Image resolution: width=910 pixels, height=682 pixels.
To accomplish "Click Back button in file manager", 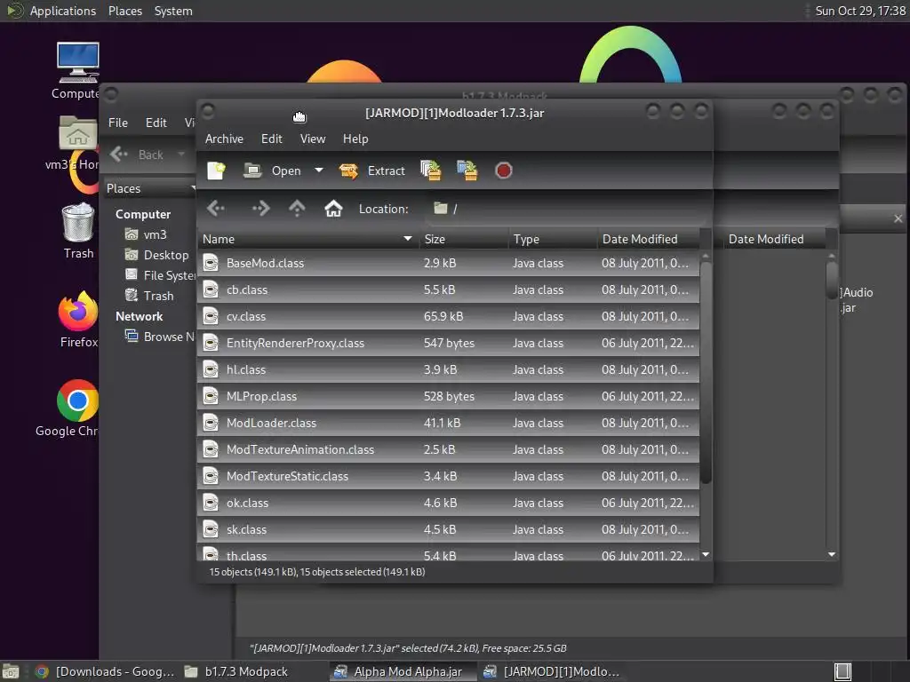I will point(138,155).
